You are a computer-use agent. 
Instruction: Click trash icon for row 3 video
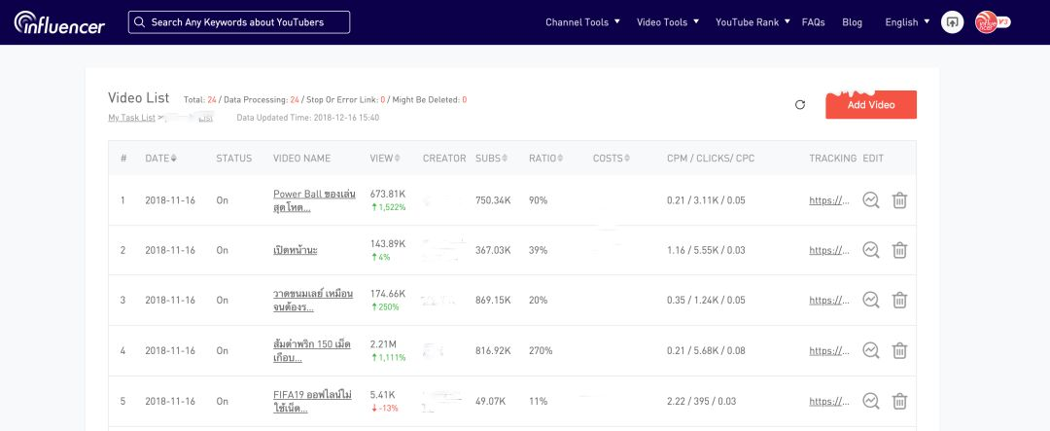(899, 300)
